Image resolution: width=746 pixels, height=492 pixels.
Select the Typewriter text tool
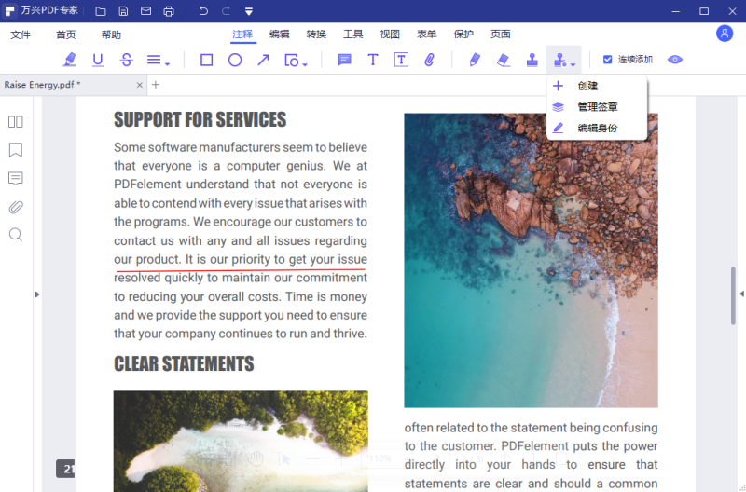point(373,60)
